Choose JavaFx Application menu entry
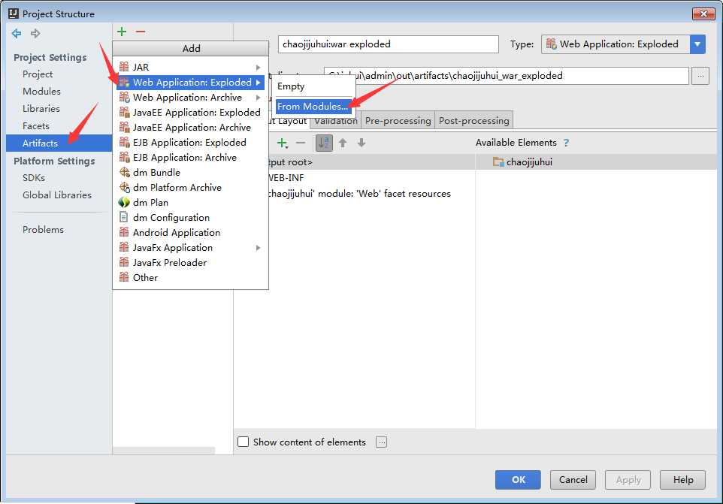The height and width of the screenshot is (504, 723). 190,247
